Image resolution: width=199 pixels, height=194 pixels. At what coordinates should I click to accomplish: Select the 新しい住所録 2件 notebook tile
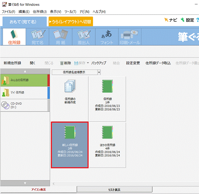70,145
